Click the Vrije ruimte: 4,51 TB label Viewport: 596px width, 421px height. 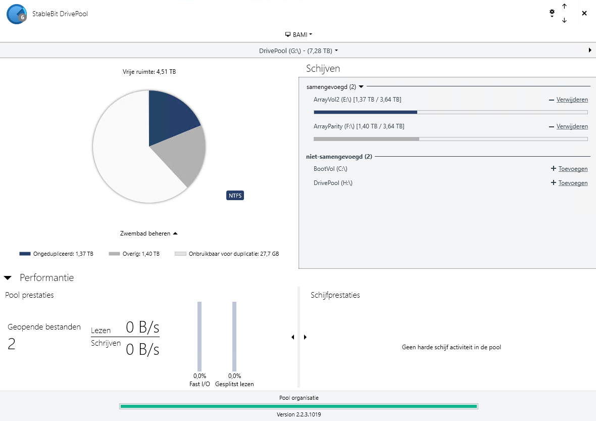[x=149, y=71]
